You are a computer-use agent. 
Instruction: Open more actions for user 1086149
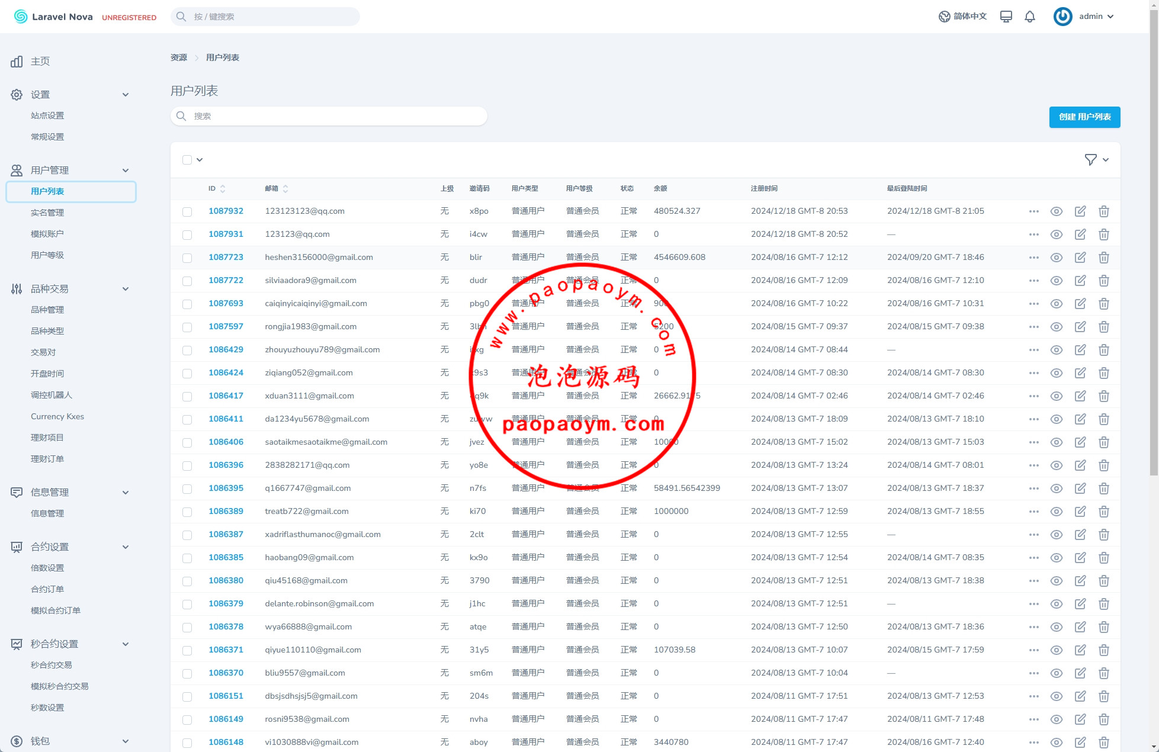coord(1034,719)
